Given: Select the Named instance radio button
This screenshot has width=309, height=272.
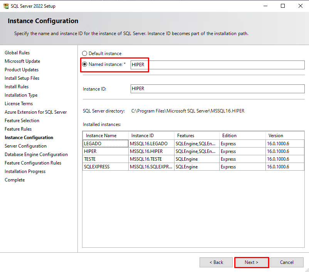Looking at the screenshot, I should coord(84,64).
